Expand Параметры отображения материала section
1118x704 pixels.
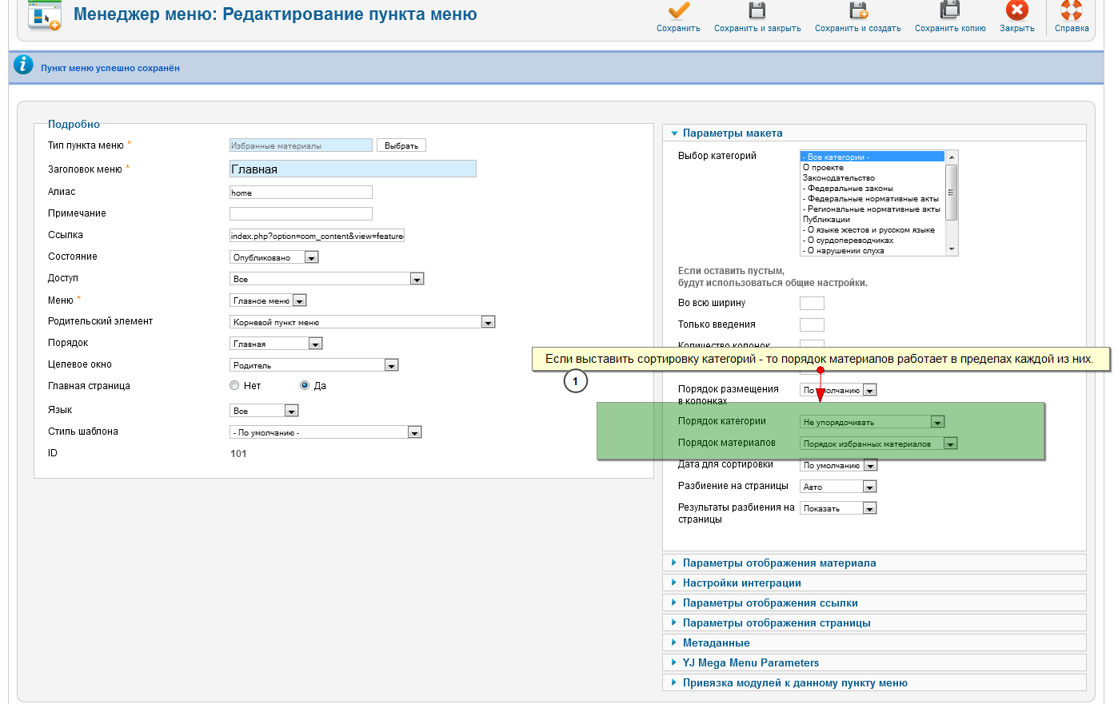point(779,563)
